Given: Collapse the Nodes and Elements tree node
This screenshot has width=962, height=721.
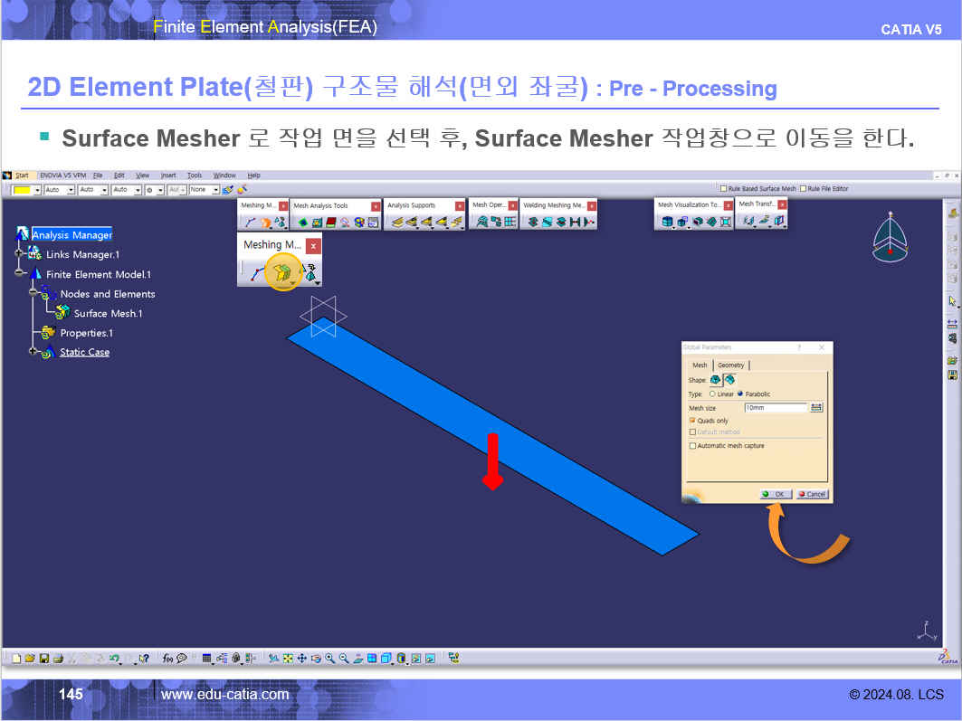Looking at the screenshot, I should coord(33,292).
